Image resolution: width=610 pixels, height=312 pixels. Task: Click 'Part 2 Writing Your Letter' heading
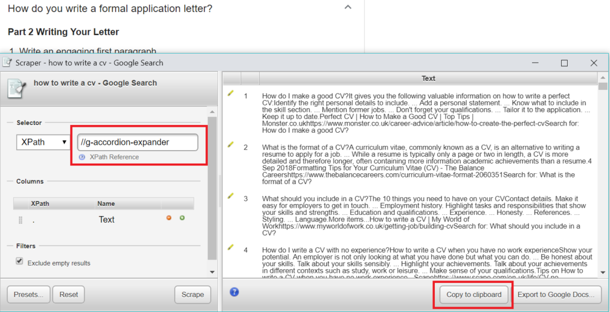click(63, 32)
